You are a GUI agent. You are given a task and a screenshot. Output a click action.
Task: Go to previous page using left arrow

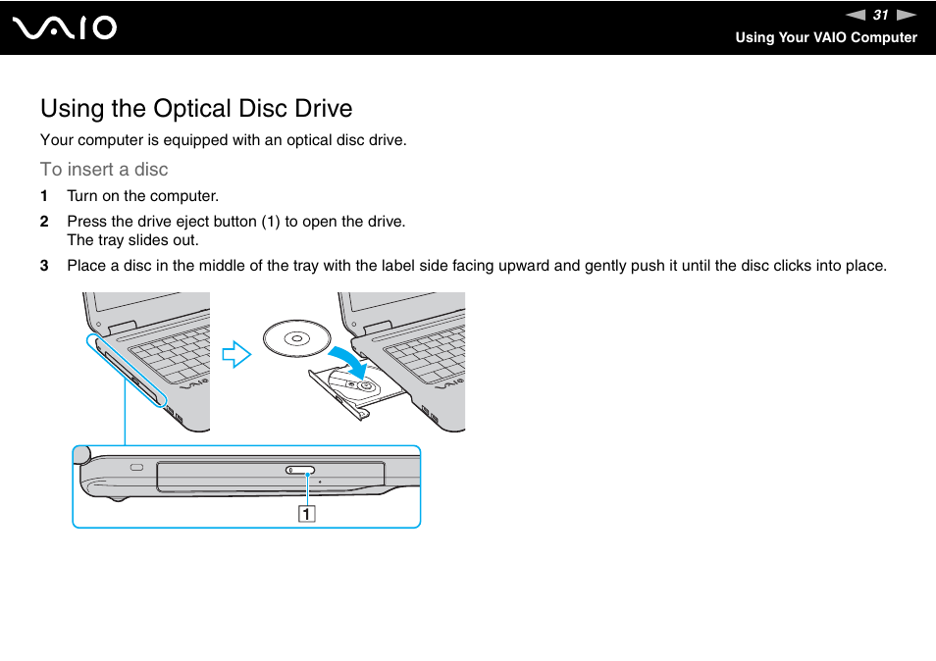(x=856, y=15)
